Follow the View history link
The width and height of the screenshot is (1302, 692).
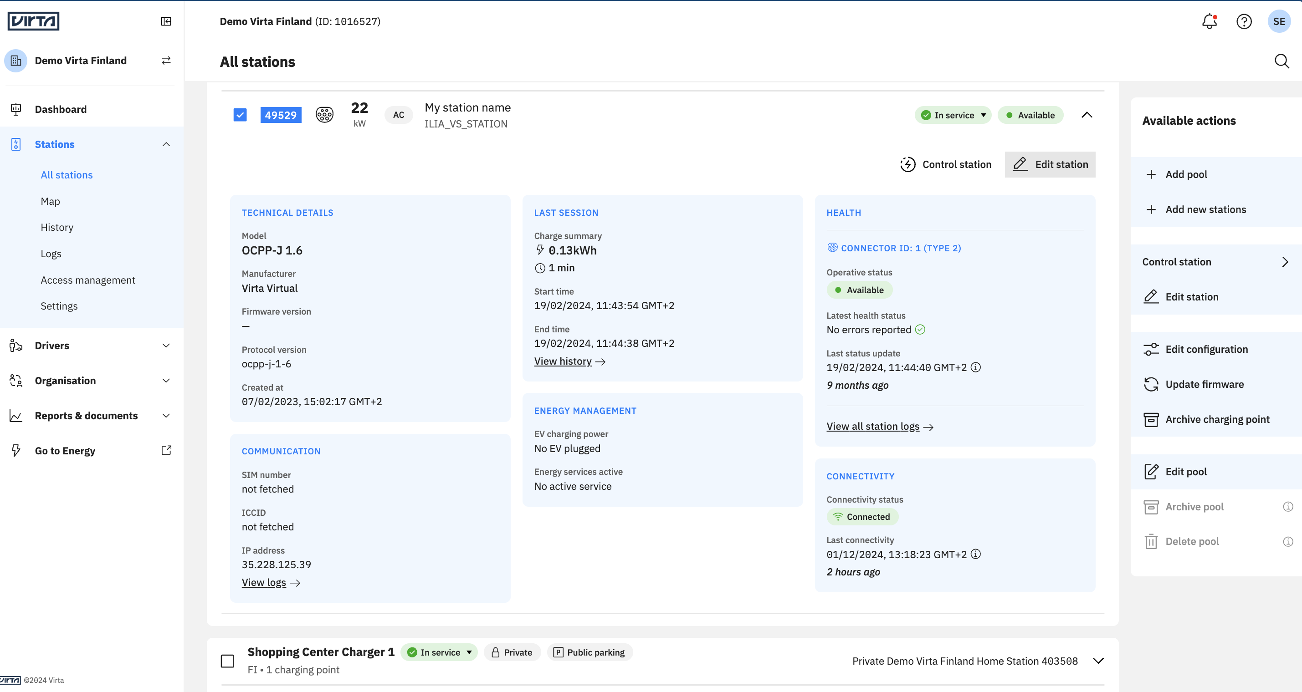(569, 361)
